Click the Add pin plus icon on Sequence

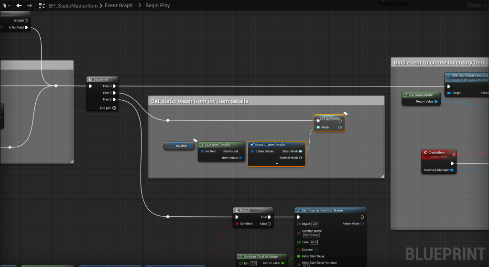click(x=114, y=108)
